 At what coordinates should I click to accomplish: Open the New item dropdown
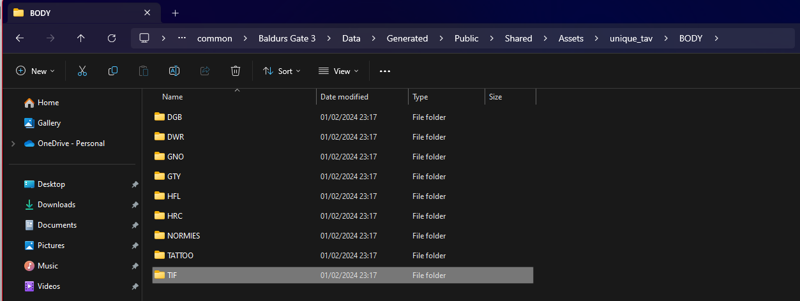pyautogui.click(x=35, y=71)
